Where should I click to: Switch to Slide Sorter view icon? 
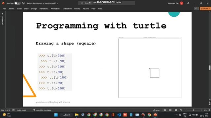click(x=170, y=110)
